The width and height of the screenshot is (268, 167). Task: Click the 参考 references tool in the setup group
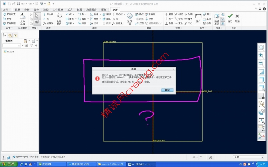(x=7, y=19)
